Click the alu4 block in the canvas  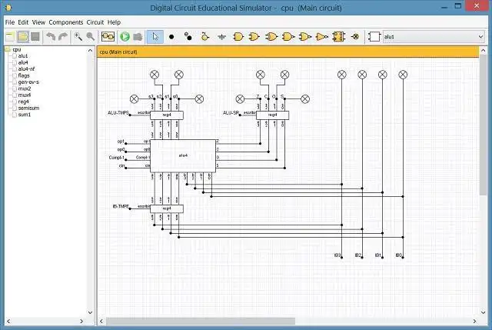coord(183,155)
